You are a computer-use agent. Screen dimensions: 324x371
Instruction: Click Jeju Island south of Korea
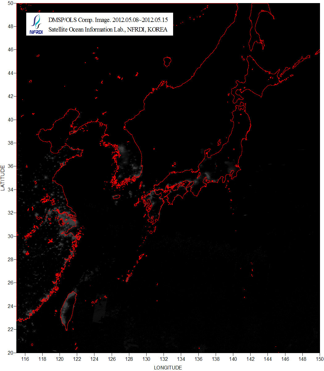[x=116, y=197]
